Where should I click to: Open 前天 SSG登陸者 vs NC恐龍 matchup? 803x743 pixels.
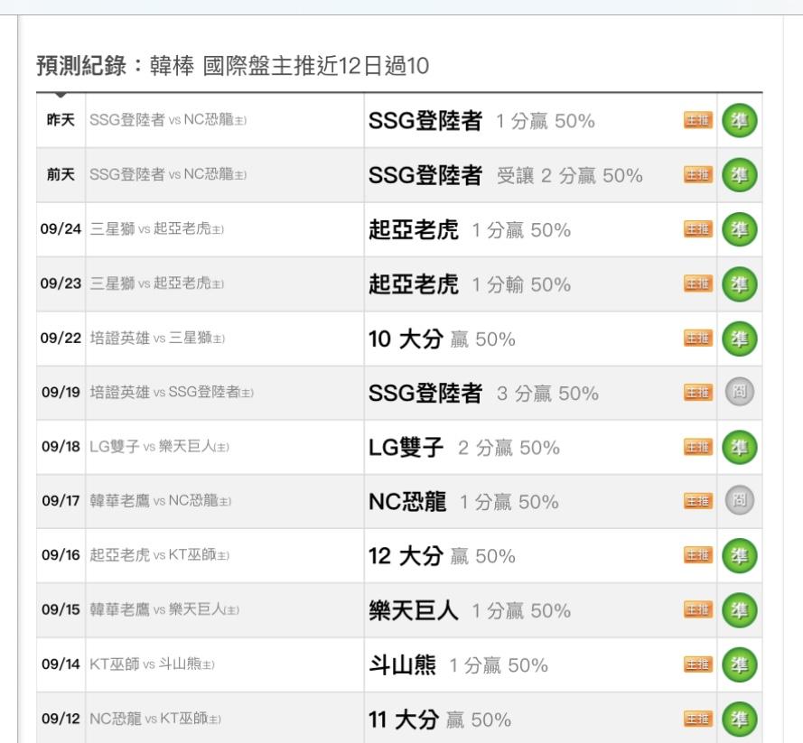[x=168, y=174]
